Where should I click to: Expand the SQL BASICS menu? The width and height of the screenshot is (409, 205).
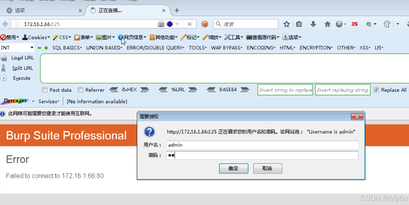pos(67,48)
